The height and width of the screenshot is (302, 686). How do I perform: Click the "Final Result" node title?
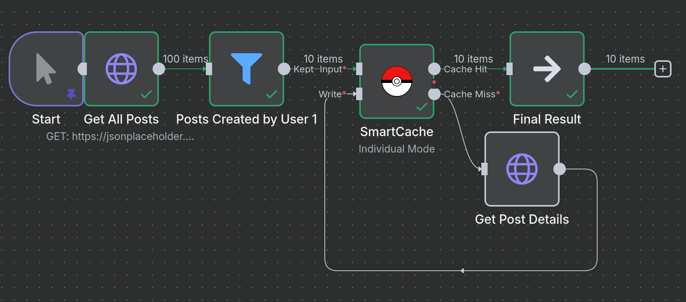pos(547,119)
